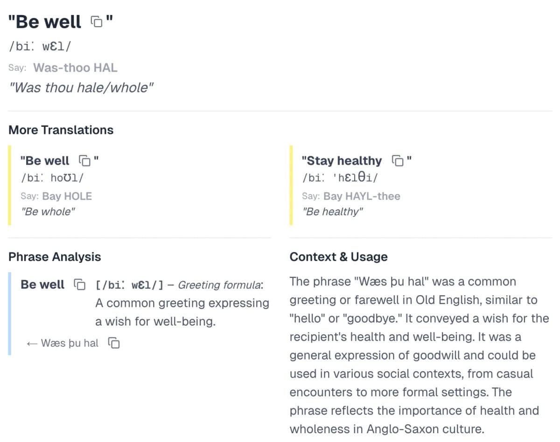Image resolution: width=560 pixels, height=442 pixels.
Task: Select the "Be whole" literal translation
Action: [48, 212]
